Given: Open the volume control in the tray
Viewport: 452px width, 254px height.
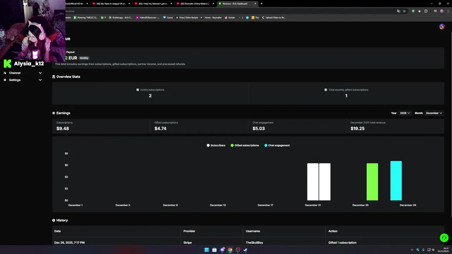Looking at the screenshot, I should 433,250.
